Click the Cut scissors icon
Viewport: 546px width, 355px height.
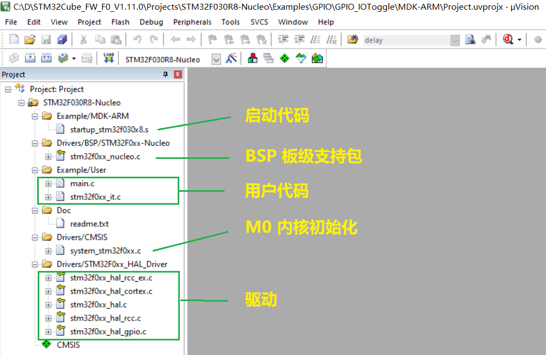point(83,40)
